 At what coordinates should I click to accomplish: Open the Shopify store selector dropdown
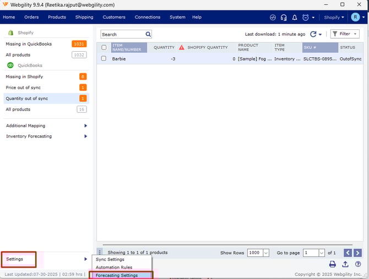click(x=334, y=17)
